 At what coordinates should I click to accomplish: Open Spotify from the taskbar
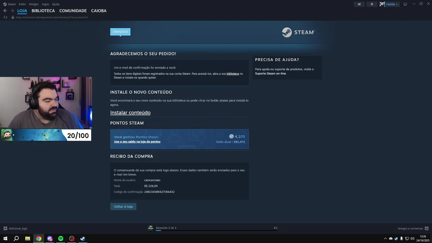[x=61, y=238]
